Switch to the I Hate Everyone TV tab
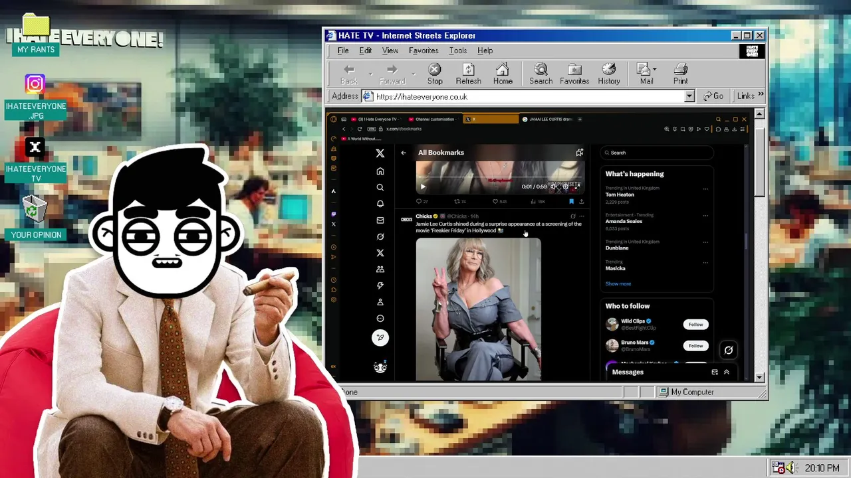851x478 pixels. coord(375,119)
